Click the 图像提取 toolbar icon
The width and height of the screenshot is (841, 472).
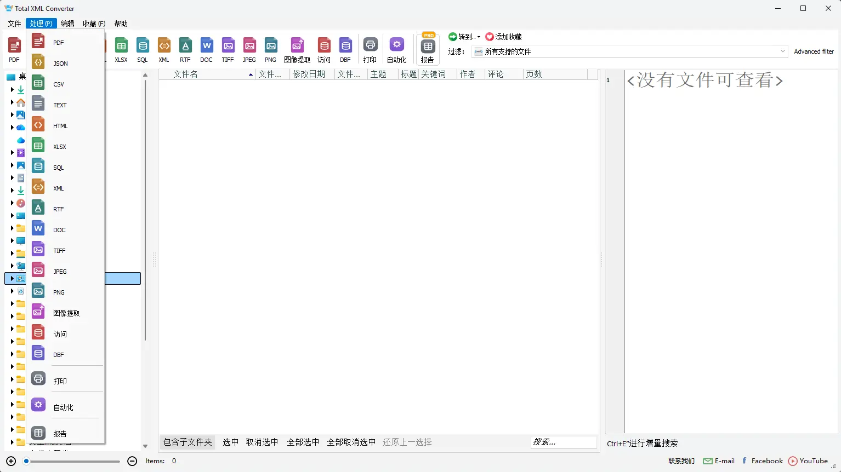click(297, 50)
